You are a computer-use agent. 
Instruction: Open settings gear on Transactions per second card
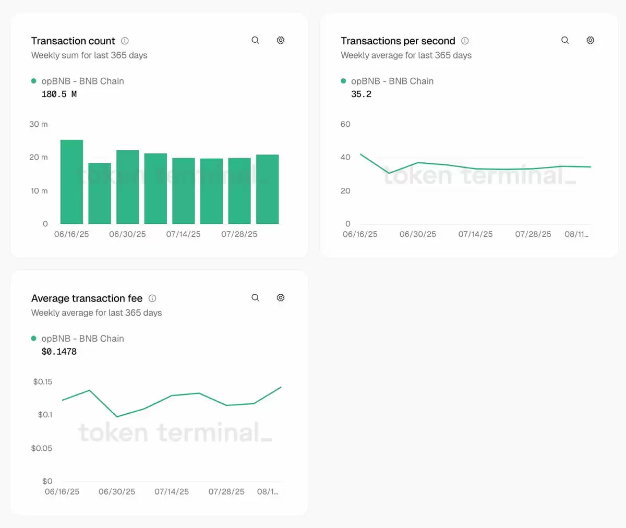click(590, 40)
